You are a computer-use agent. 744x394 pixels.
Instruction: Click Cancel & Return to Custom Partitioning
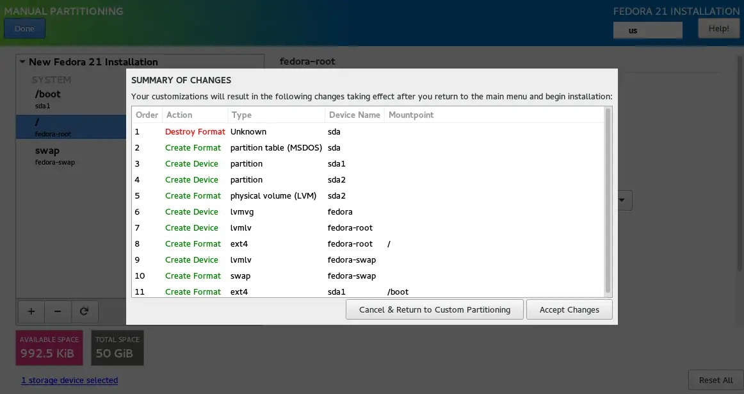click(x=435, y=309)
